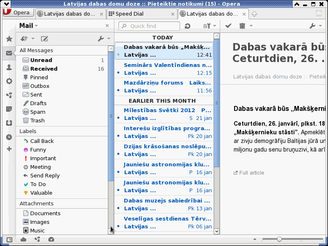Switch to first Latvijas dabas tab

click(70, 14)
